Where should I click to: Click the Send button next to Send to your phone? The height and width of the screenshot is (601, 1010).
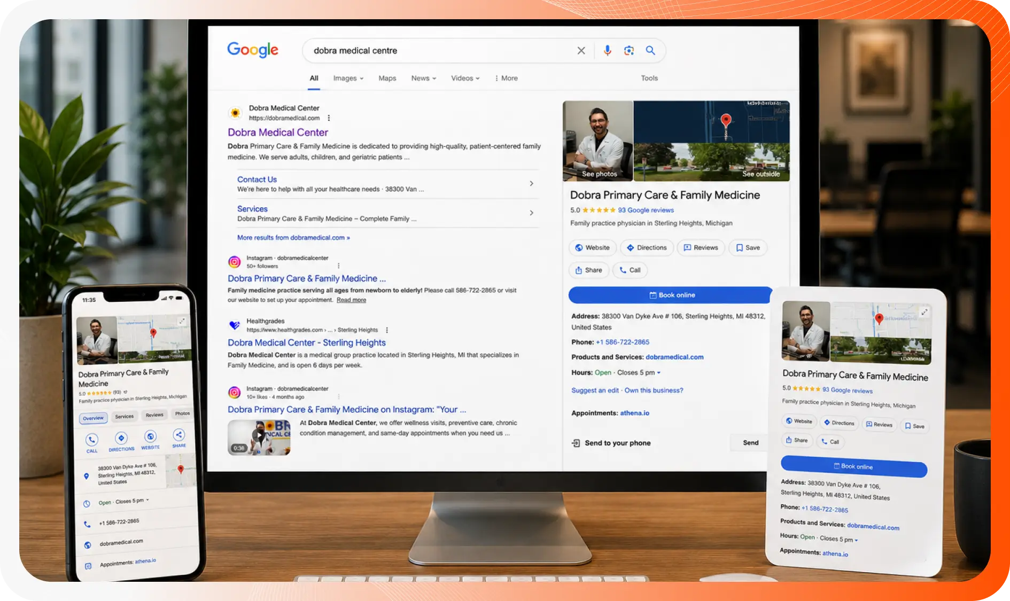point(750,443)
